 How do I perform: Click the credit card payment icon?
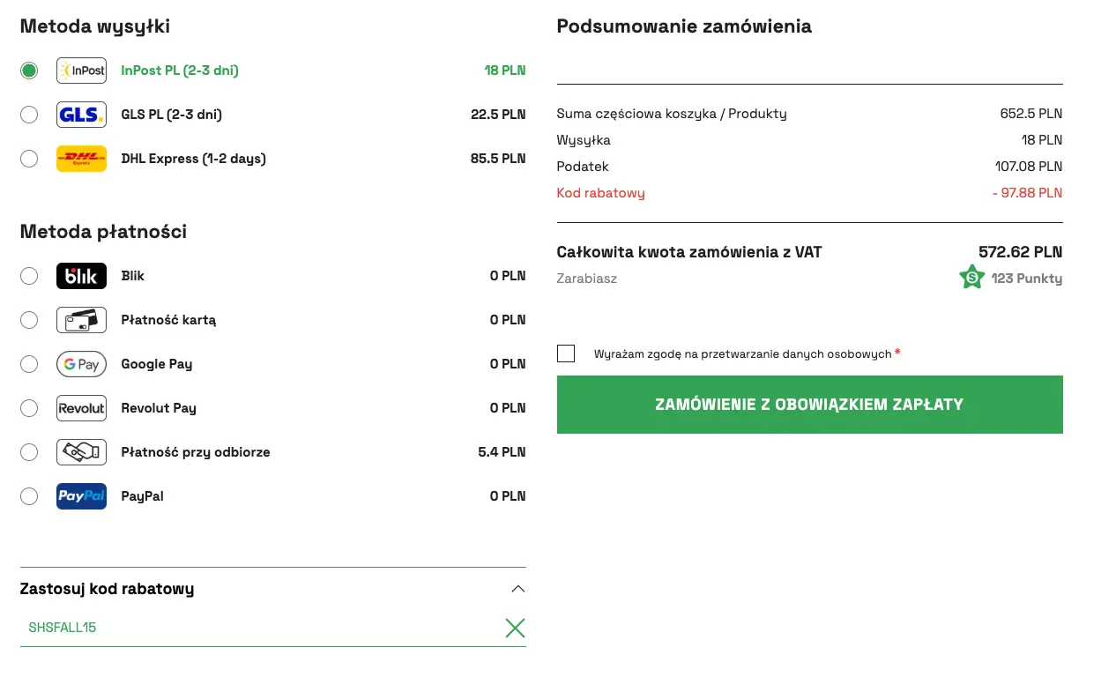coord(81,320)
